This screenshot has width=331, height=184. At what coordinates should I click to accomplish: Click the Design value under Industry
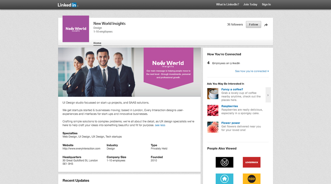[x=111, y=149]
